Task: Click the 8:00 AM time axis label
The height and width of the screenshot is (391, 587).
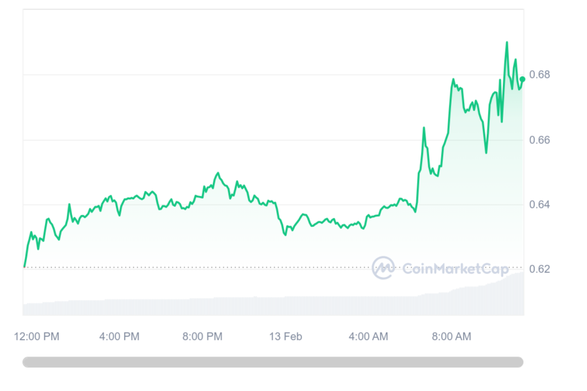Action: (452, 337)
